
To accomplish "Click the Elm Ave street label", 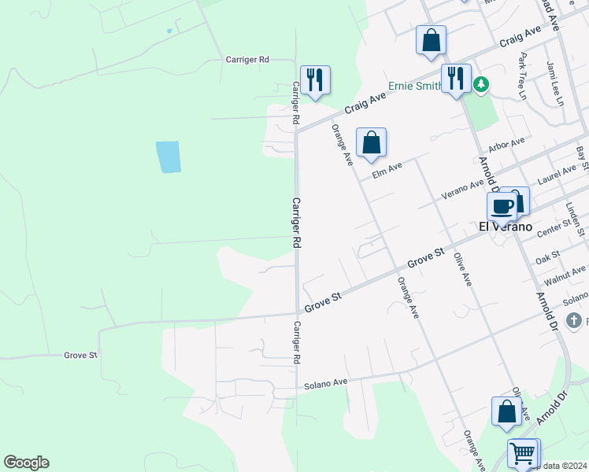I will 387,171.
